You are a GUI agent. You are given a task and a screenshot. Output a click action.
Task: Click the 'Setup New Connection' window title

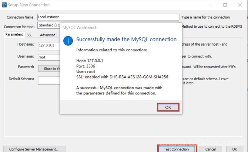(29, 5)
